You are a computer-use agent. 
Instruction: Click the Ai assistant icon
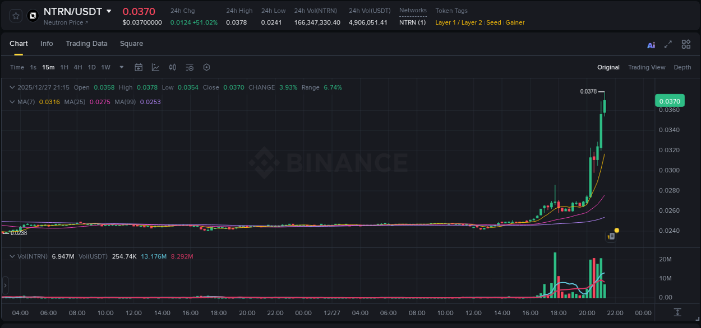651,44
